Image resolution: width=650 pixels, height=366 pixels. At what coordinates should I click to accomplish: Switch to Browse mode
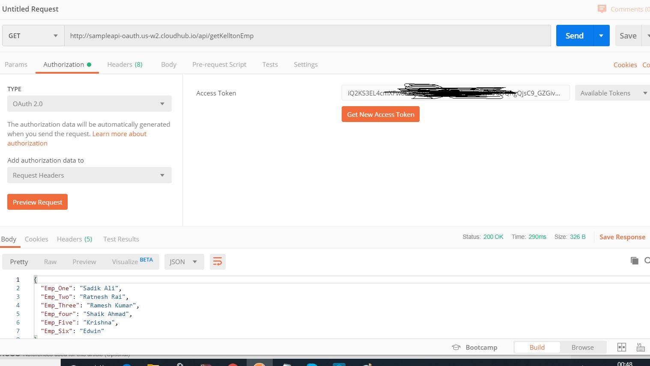582,347
